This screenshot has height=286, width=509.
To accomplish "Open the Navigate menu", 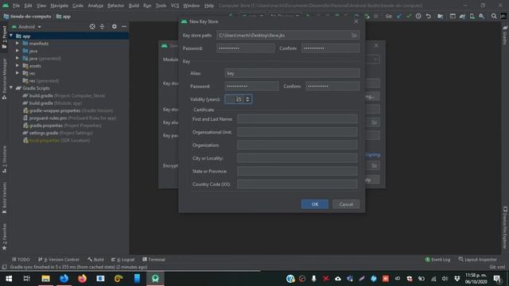I will (59, 6).
